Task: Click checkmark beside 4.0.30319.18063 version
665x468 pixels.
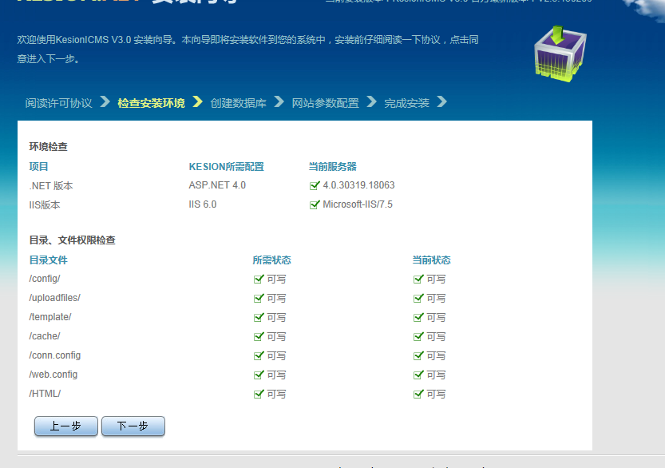Action: point(315,185)
